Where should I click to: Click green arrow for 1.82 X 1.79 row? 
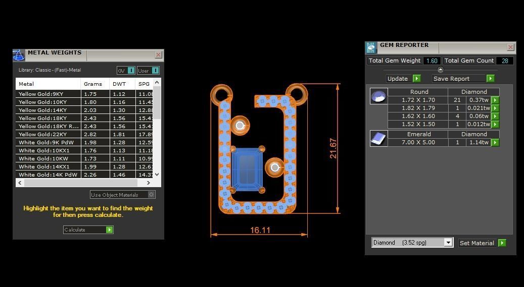[495, 108]
